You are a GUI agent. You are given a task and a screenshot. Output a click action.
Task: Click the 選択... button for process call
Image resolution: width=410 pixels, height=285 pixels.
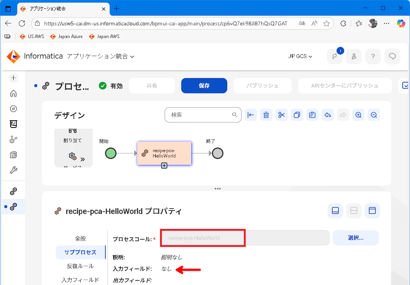(x=356, y=238)
